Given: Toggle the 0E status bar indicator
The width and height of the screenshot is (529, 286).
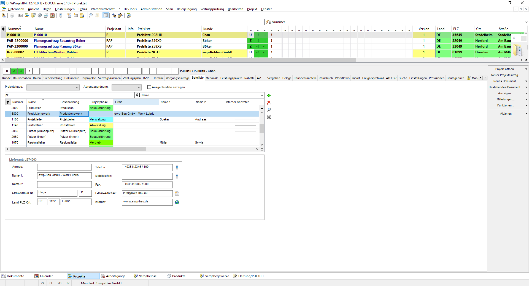Looking at the screenshot, I should coord(51,283).
